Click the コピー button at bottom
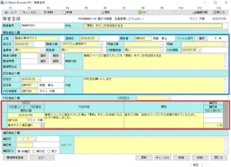 42,157
